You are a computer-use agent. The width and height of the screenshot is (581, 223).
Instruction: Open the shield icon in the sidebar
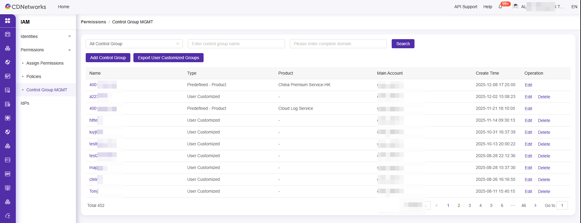[8, 118]
